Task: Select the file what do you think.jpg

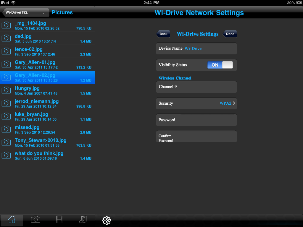Action: (x=39, y=153)
